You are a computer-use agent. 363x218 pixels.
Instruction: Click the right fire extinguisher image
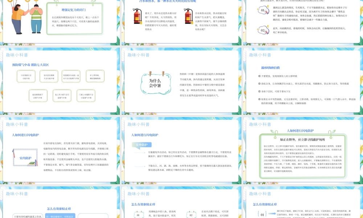[188, 16]
